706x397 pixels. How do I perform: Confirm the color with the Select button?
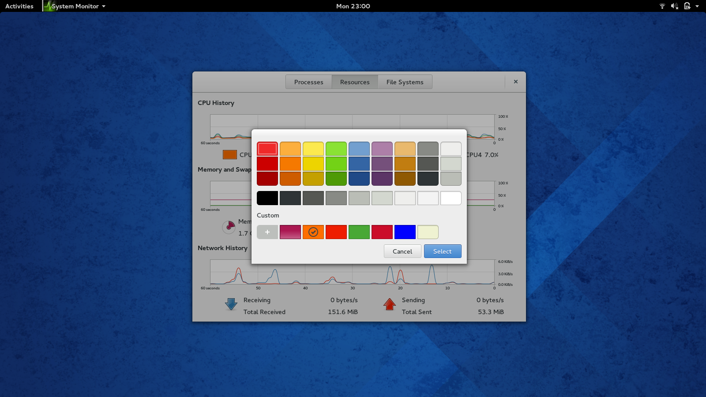[442, 251]
